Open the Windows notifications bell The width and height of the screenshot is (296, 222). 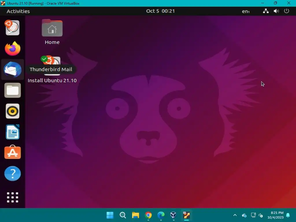pyautogui.click(x=288, y=215)
